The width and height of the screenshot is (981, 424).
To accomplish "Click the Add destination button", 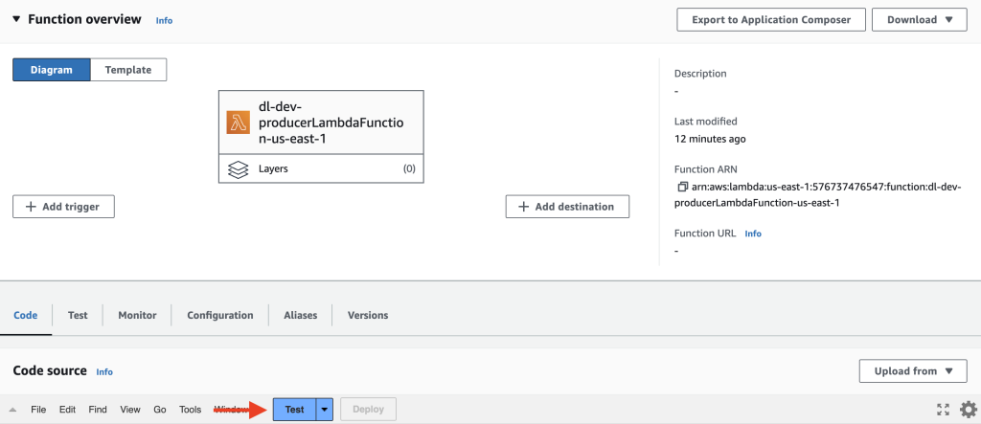I will tap(567, 207).
